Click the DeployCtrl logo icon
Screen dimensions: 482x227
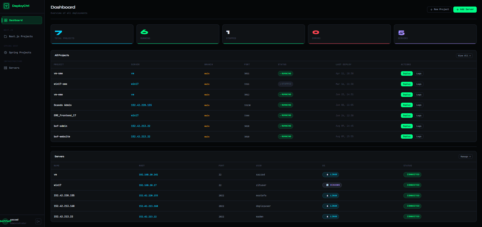[6, 6]
